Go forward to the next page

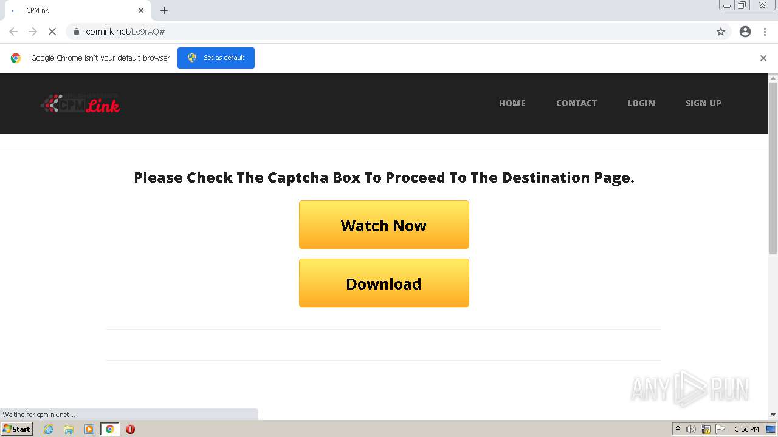[33, 32]
